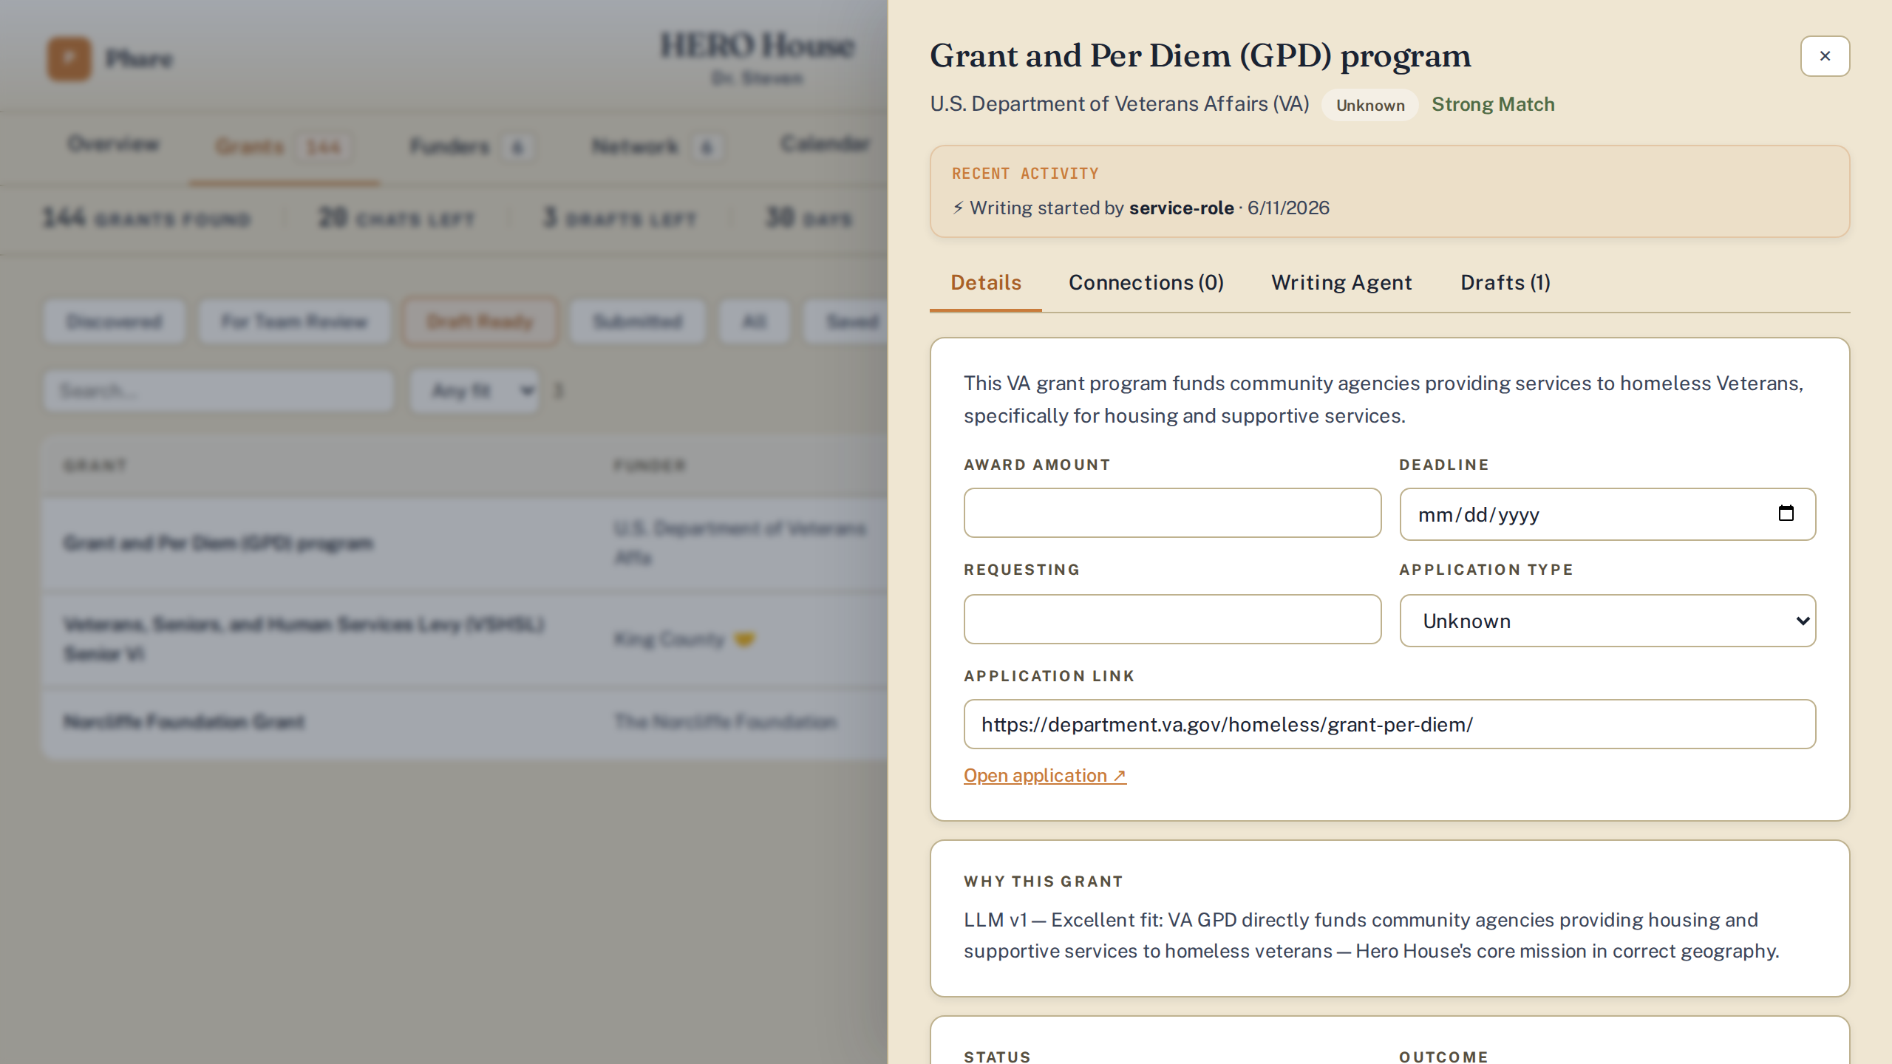Viewport: 1892px width, 1064px height.
Task: Open the Connections (0) tab
Action: click(x=1146, y=282)
